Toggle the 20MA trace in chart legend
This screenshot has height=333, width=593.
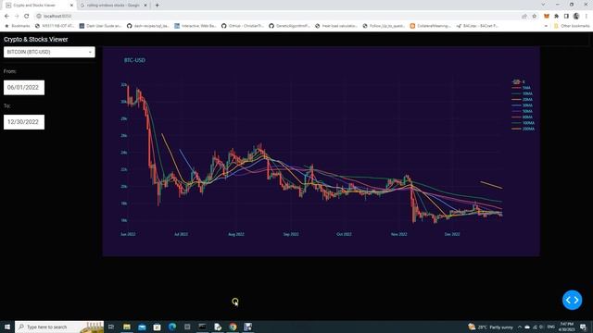(x=523, y=100)
